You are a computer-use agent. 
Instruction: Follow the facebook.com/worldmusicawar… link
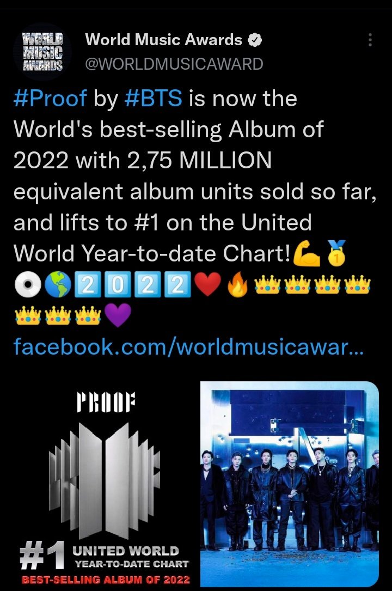tap(188, 346)
